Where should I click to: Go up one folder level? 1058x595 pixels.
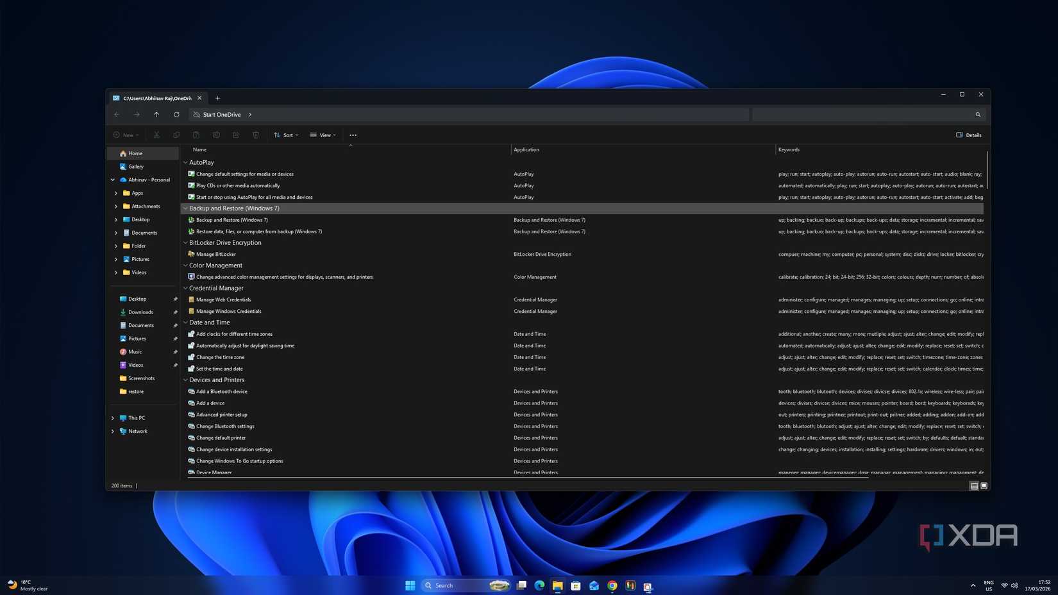coord(156,115)
